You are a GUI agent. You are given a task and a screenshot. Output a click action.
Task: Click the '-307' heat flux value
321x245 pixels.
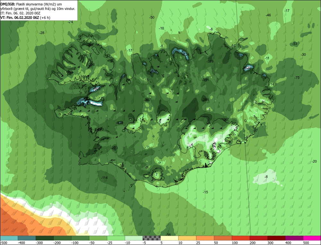[x=147, y=100]
